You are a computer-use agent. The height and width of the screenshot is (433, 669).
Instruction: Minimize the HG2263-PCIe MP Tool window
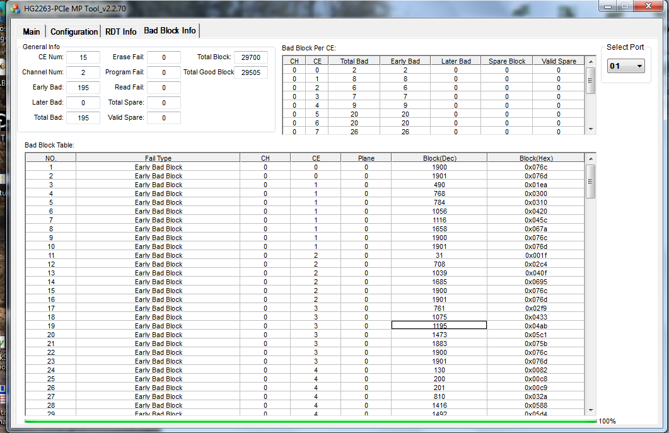(608, 6)
